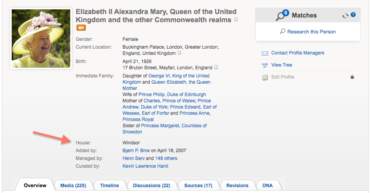Switch to the Media (225) tab
Image resolution: width=370 pixels, height=193 pixels.
pyautogui.click(x=73, y=186)
